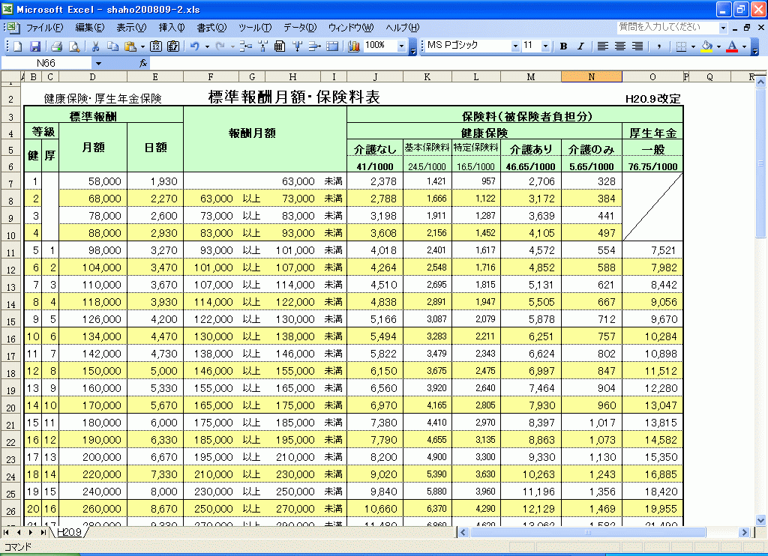Toggle Bold formatting
768x556 pixels.
(564, 46)
